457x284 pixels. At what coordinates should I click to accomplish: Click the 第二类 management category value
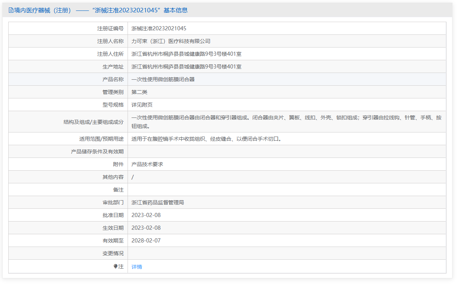click(140, 92)
